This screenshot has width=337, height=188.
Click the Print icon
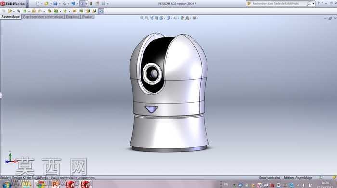click(x=64, y=4)
